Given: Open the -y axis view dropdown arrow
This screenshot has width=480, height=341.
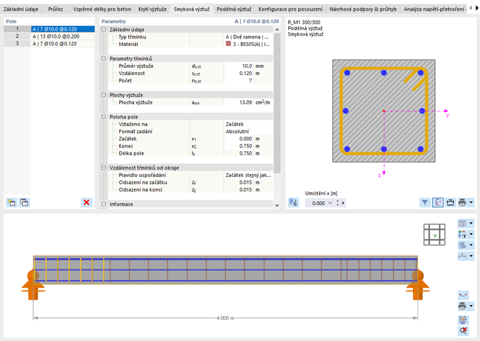Looking at the screenshot, I should 471,234.
